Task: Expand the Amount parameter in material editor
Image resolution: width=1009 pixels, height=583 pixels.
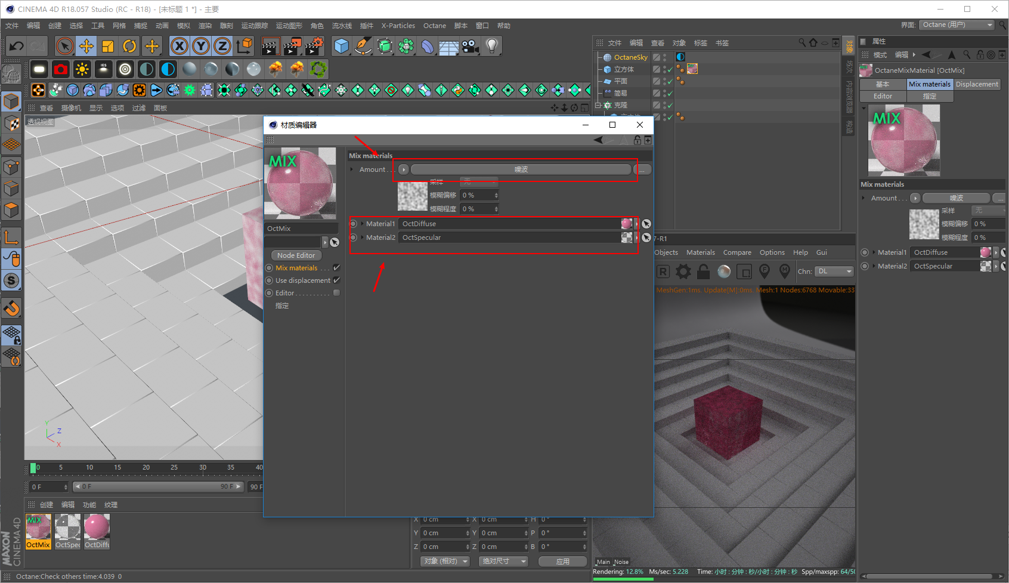Action: click(352, 169)
